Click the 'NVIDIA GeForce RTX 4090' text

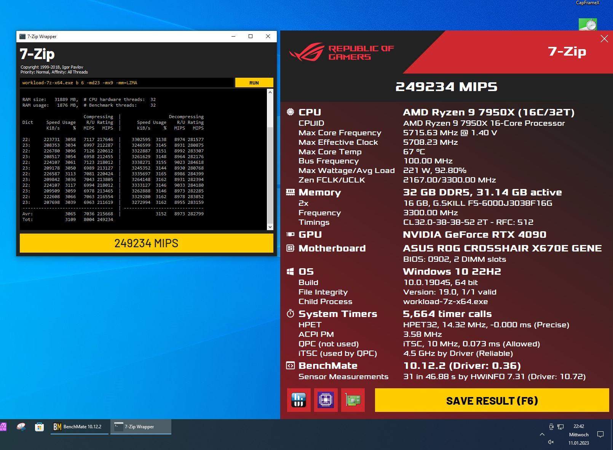(475, 234)
